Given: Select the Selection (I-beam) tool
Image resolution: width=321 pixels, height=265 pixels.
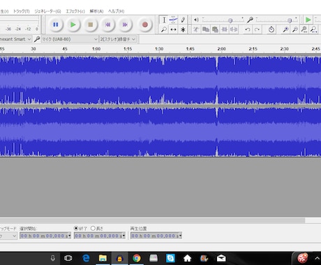Looking at the screenshot, I should (164, 20).
